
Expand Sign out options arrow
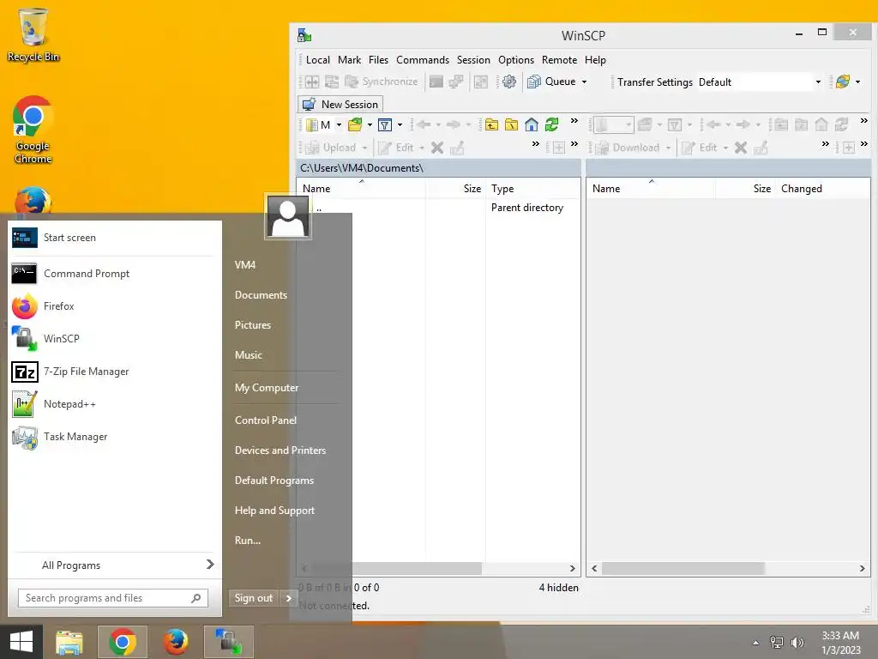coord(289,598)
